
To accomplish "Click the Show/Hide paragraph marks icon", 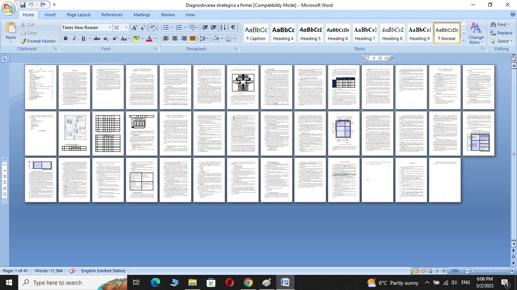I will point(233,28).
